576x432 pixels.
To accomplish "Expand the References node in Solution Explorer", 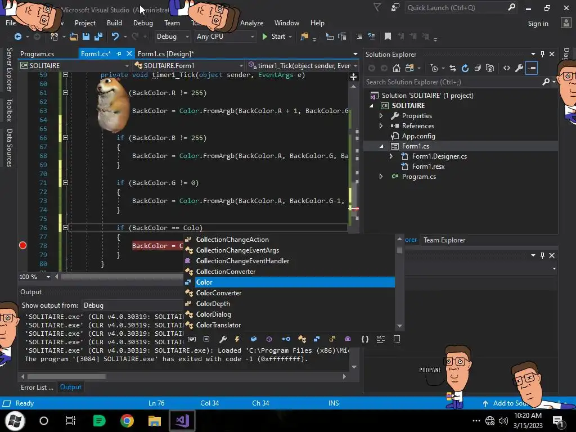I will click(x=381, y=126).
